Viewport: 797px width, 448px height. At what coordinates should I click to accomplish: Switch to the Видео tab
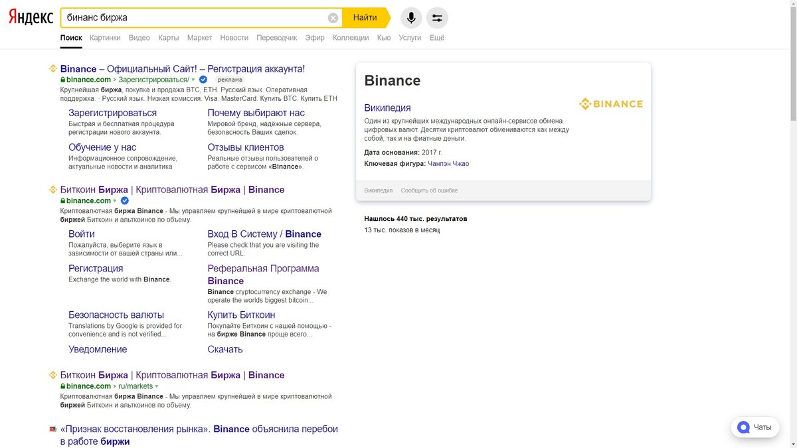coord(139,38)
